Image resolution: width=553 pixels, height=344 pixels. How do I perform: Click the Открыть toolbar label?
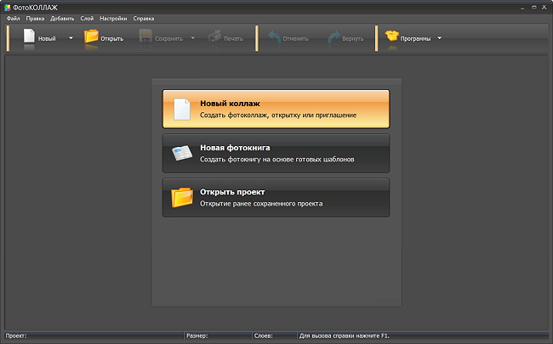click(111, 39)
